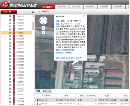Viewport: 130px width, 106px height.
Task: Close the 2236115 info popup
Action: click(85, 16)
